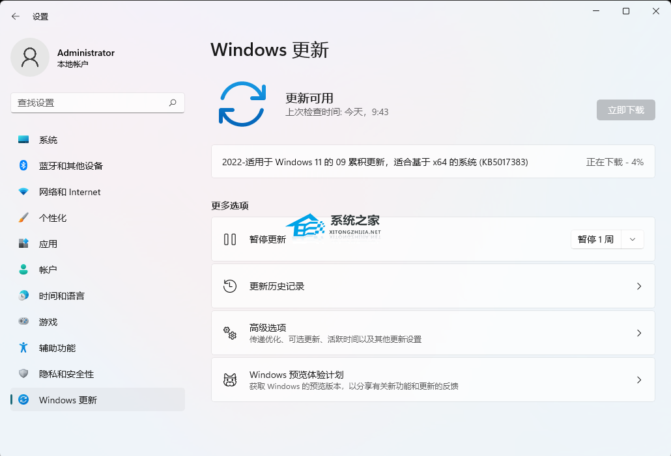Select 时间和语言 in sidebar

point(62,296)
